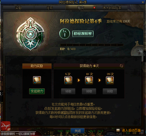Image resolution: width=146 pixels, height=136 pixels.
Task: Click the DNF logo in the corner
Action: click(5, 126)
